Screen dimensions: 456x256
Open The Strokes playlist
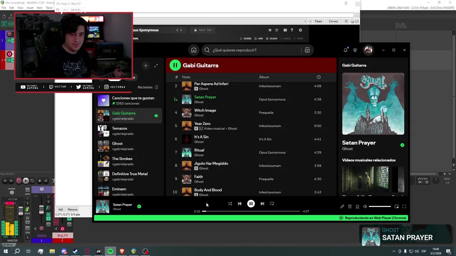[x=129, y=161]
